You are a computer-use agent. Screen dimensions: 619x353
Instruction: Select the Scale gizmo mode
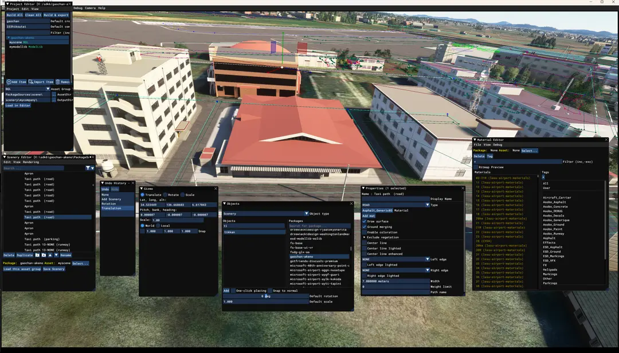point(182,195)
